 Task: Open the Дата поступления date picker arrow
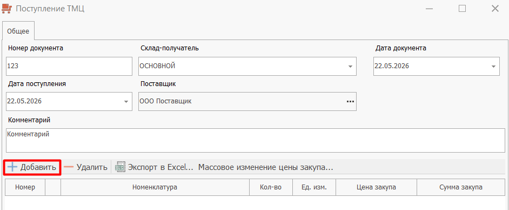tap(126, 101)
